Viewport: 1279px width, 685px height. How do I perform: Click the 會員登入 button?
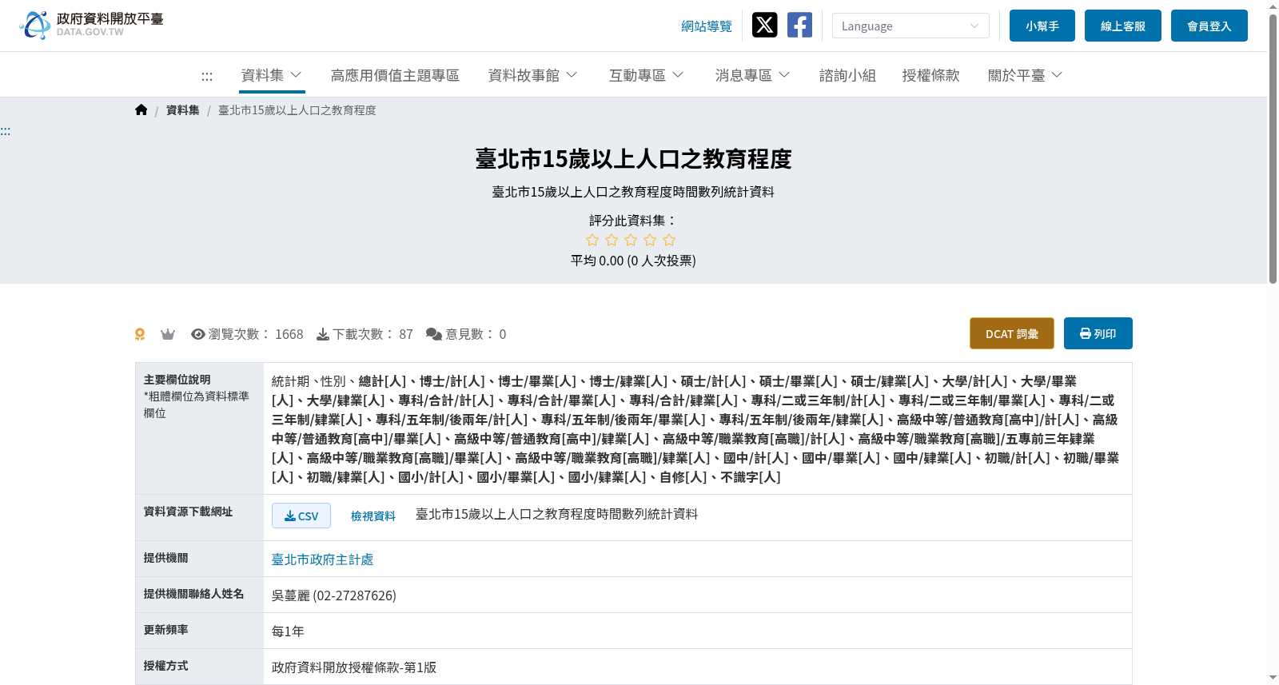[1209, 26]
